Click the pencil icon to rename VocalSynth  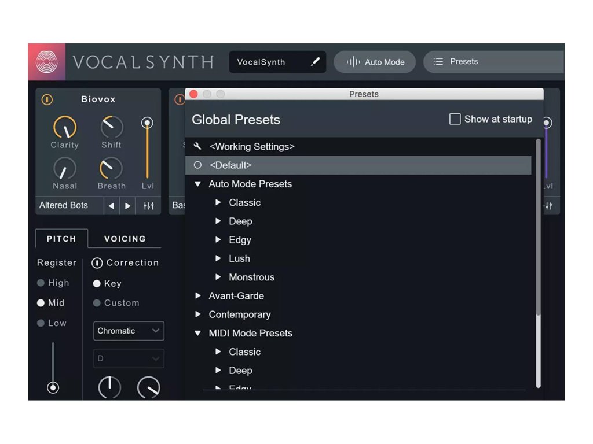(315, 62)
